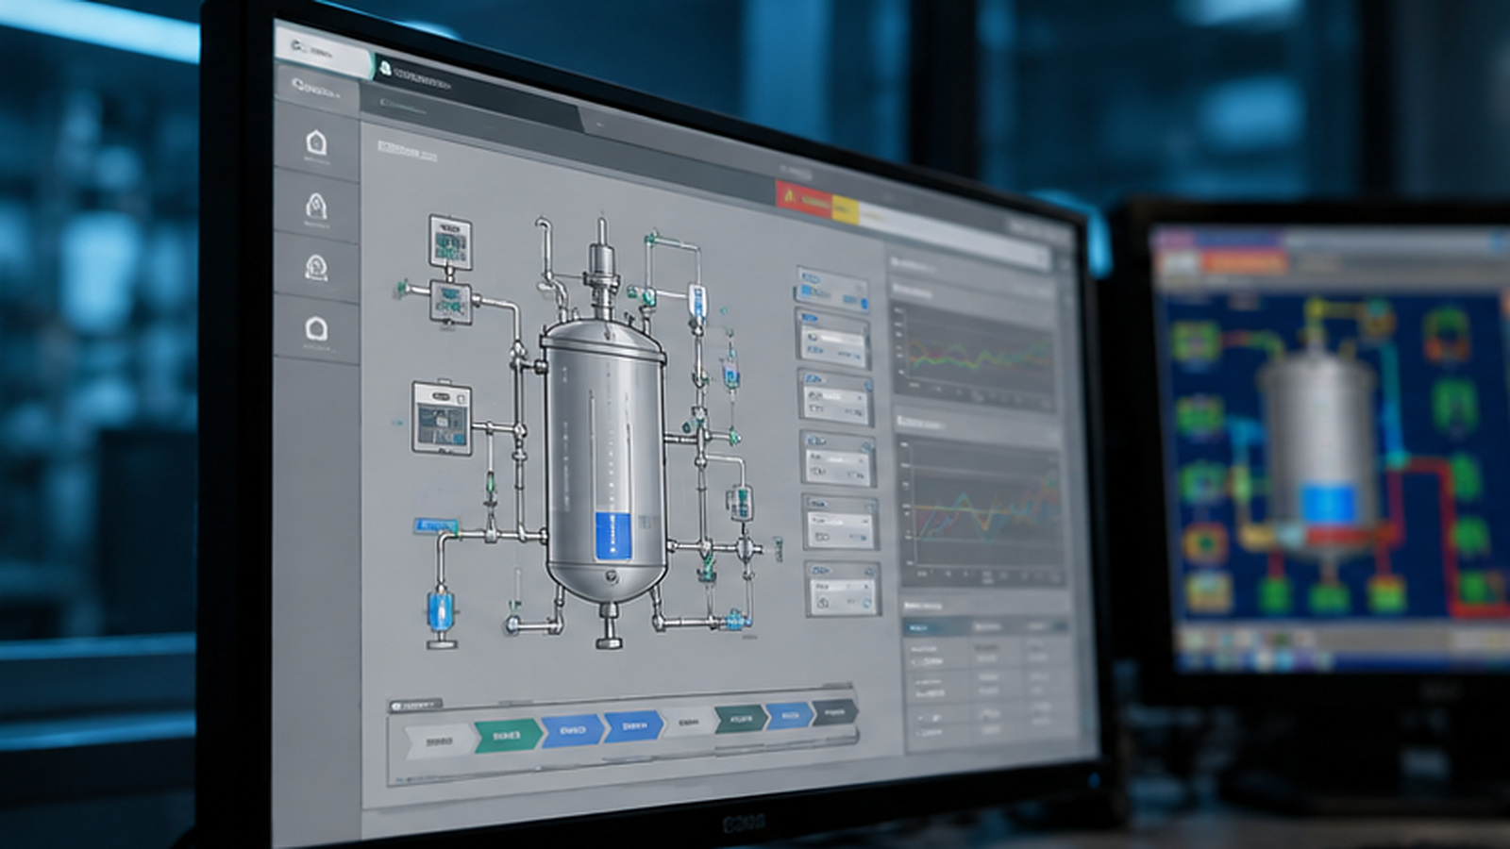Open the fourth parameter card right of diagram
The height and width of the screenshot is (849, 1510).
tap(838, 458)
